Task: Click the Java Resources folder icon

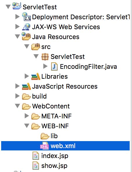Action: pos(26,36)
